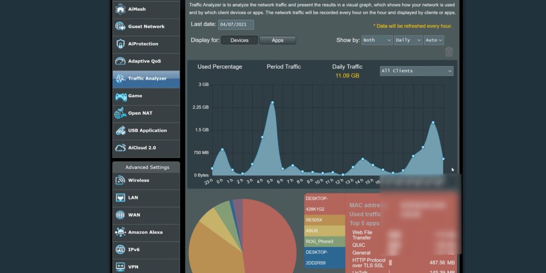Switch display to Apps

point(277,41)
